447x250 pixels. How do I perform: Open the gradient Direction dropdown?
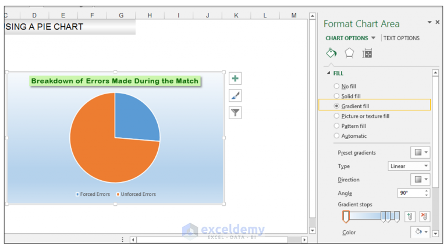pyautogui.click(x=420, y=180)
